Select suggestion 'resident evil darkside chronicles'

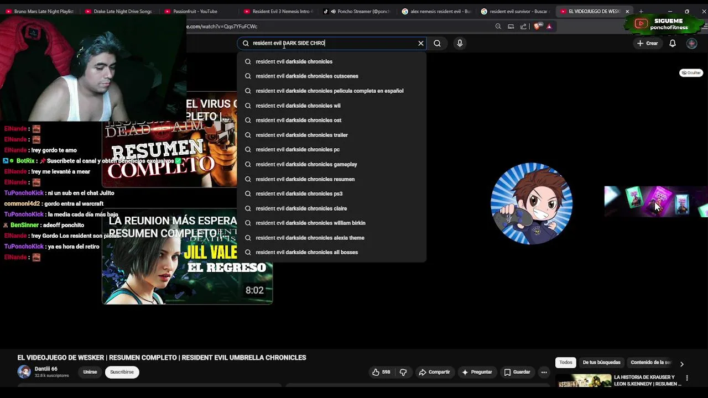[332, 61]
